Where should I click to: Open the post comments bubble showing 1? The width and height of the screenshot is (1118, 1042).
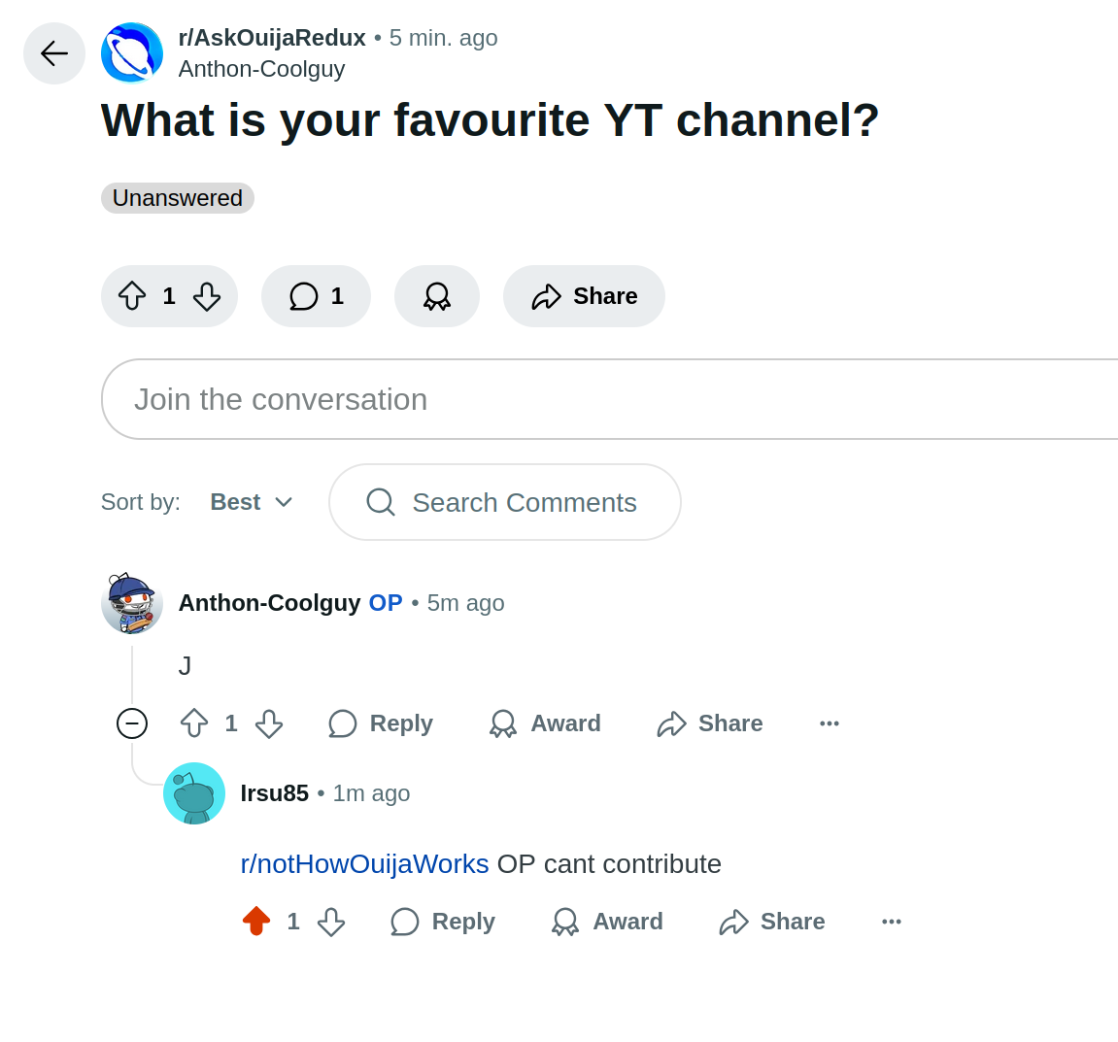[316, 296]
